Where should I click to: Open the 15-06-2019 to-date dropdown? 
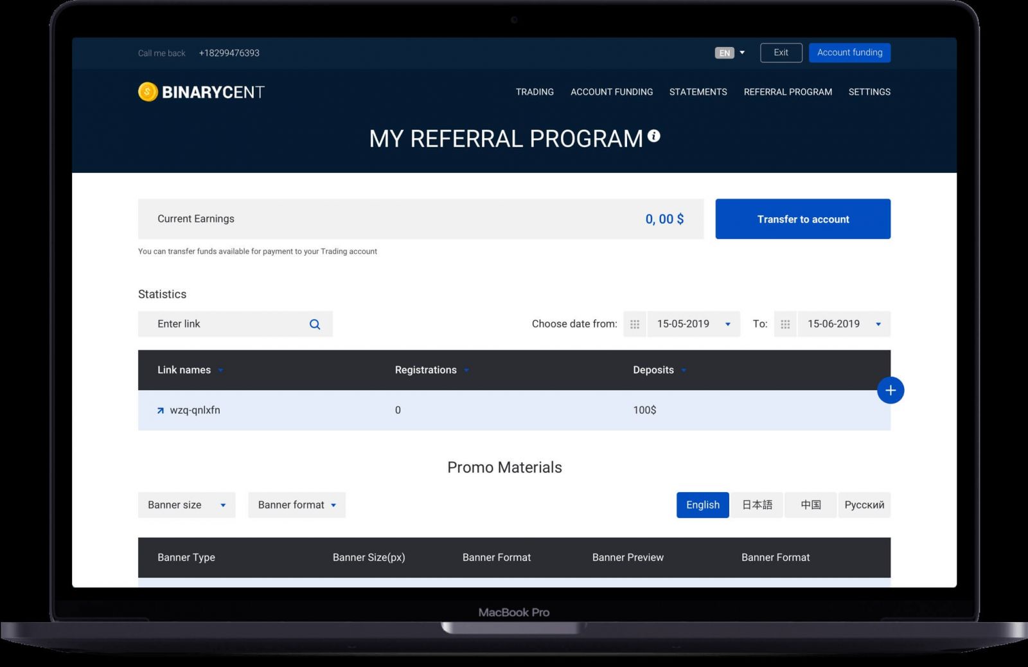pos(844,325)
